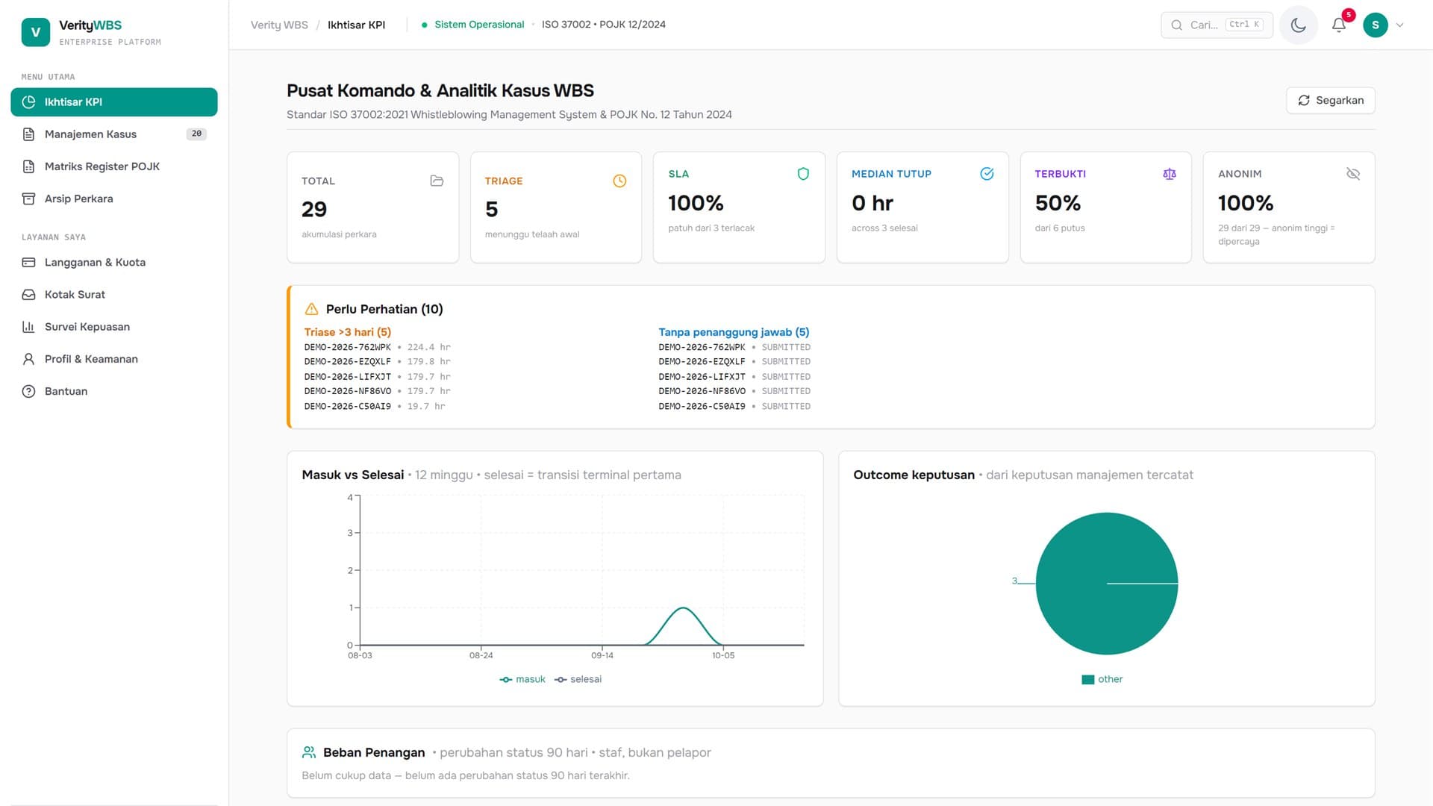Click the Verity WBS breadcrumb link

tap(279, 25)
